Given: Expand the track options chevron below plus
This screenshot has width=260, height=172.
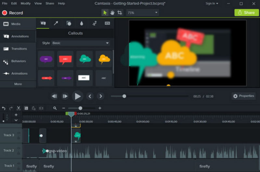Looking at the screenshot, I should tap(16, 120).
